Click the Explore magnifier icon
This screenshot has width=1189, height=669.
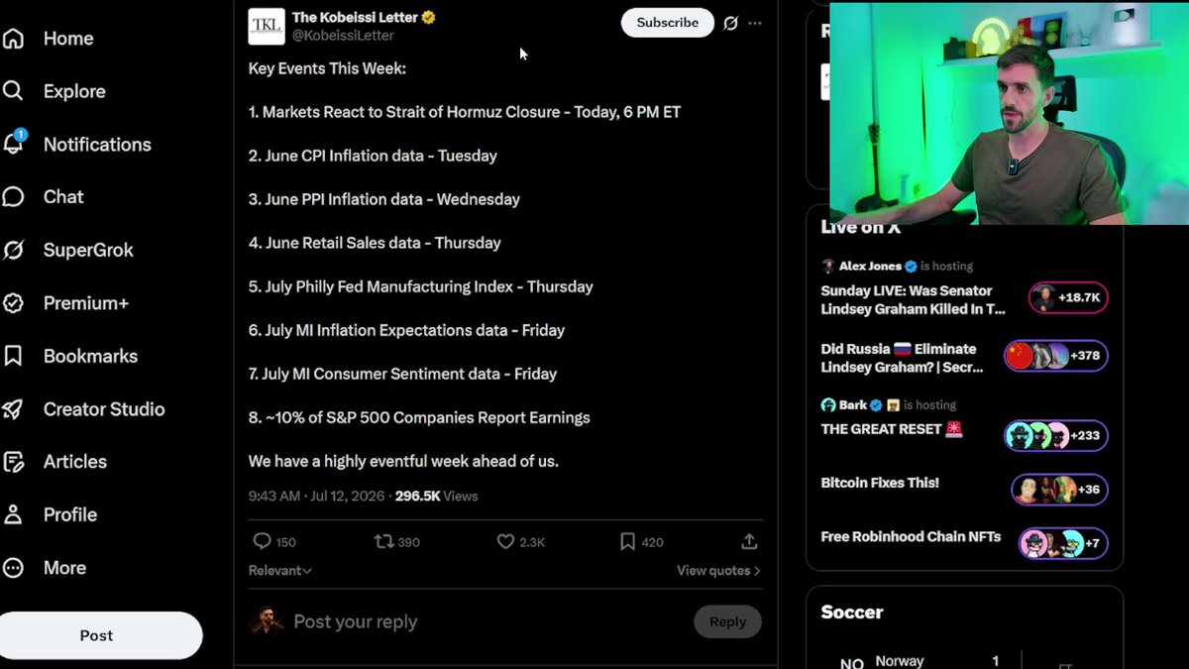pyautogui.click(x=13, y=91)
